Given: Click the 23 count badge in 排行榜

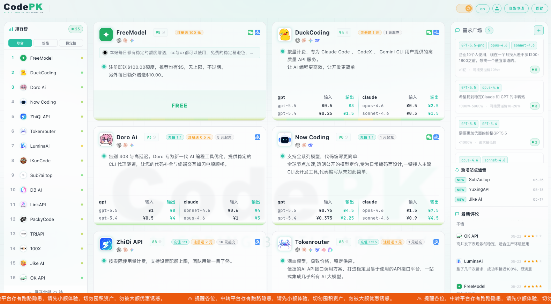Looking at the screenshot, I should pyautogui.click(x=75, y=29).
